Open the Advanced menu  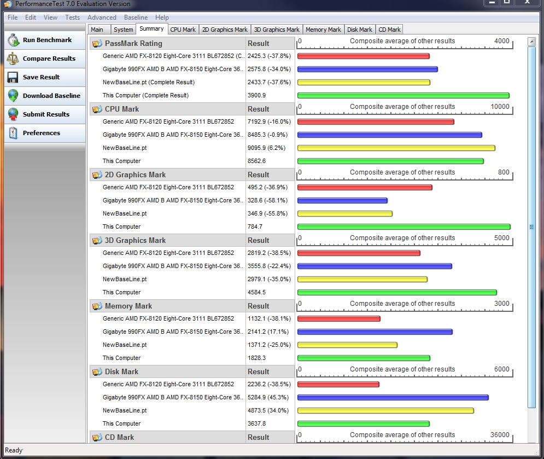point(102,18)
